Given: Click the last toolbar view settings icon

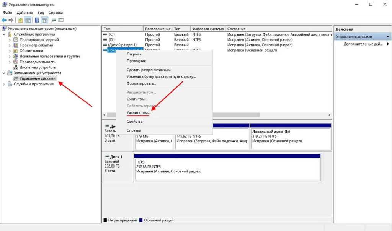Looking at the screenshot, I should pyautogui.click(x=61, y=20).
